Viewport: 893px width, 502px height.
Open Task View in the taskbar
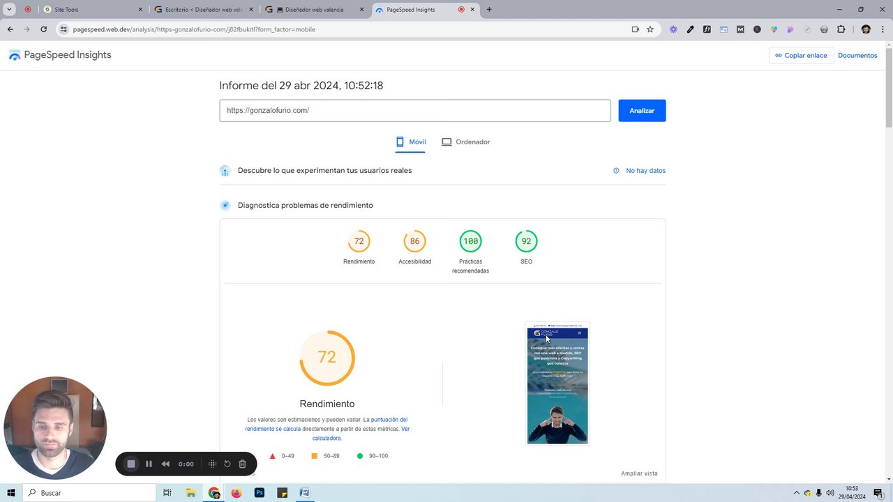(167, 493)
